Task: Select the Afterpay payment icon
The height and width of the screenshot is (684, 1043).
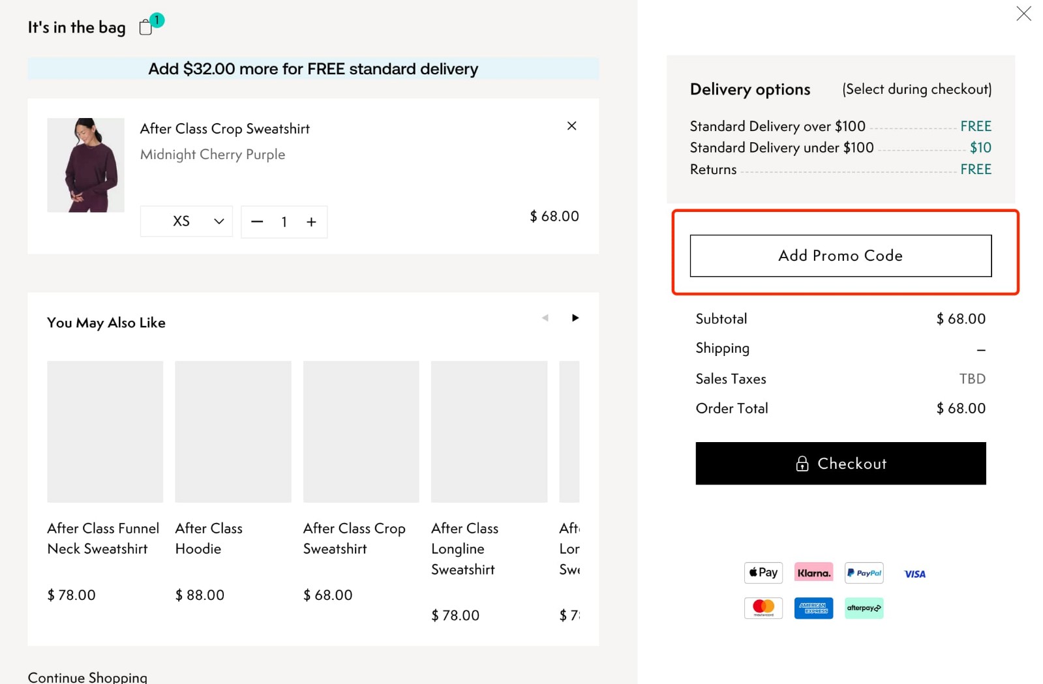Action: click(863, 608)
